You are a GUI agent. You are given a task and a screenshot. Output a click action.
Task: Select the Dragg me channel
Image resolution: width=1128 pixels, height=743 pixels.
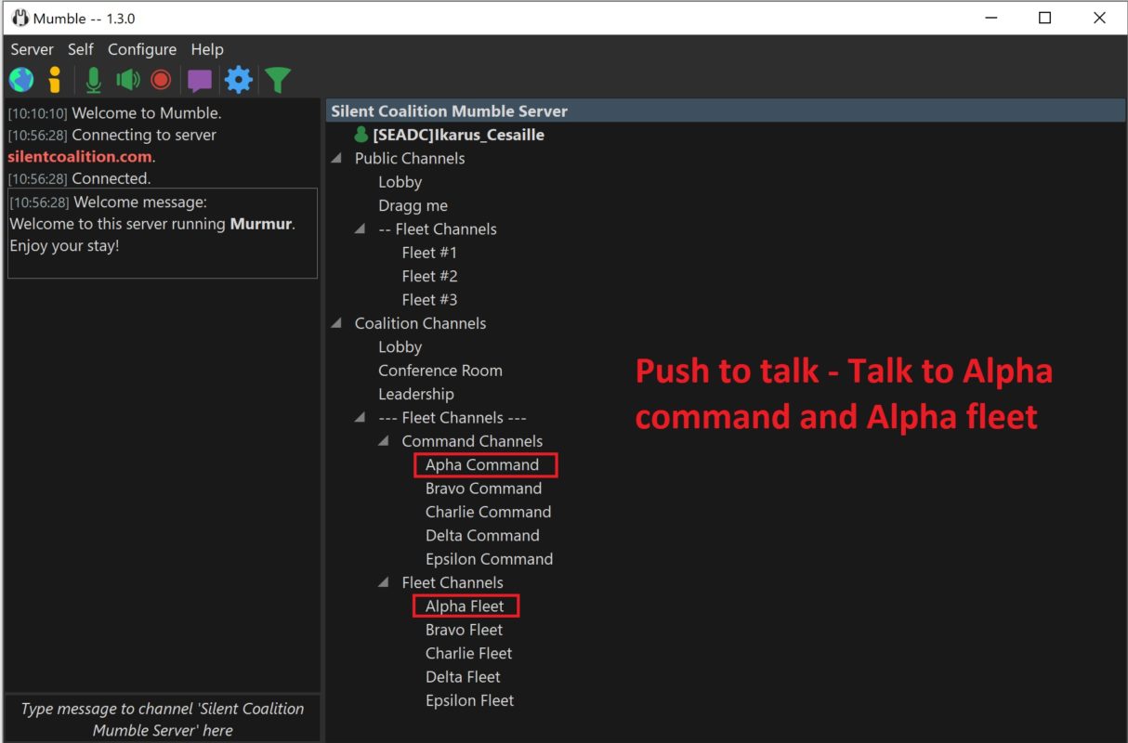tap(413, 205)
